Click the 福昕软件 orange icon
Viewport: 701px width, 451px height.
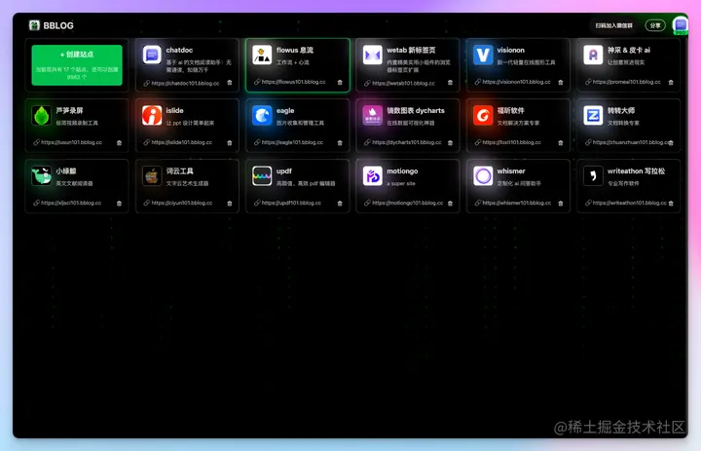click(483, 116)
